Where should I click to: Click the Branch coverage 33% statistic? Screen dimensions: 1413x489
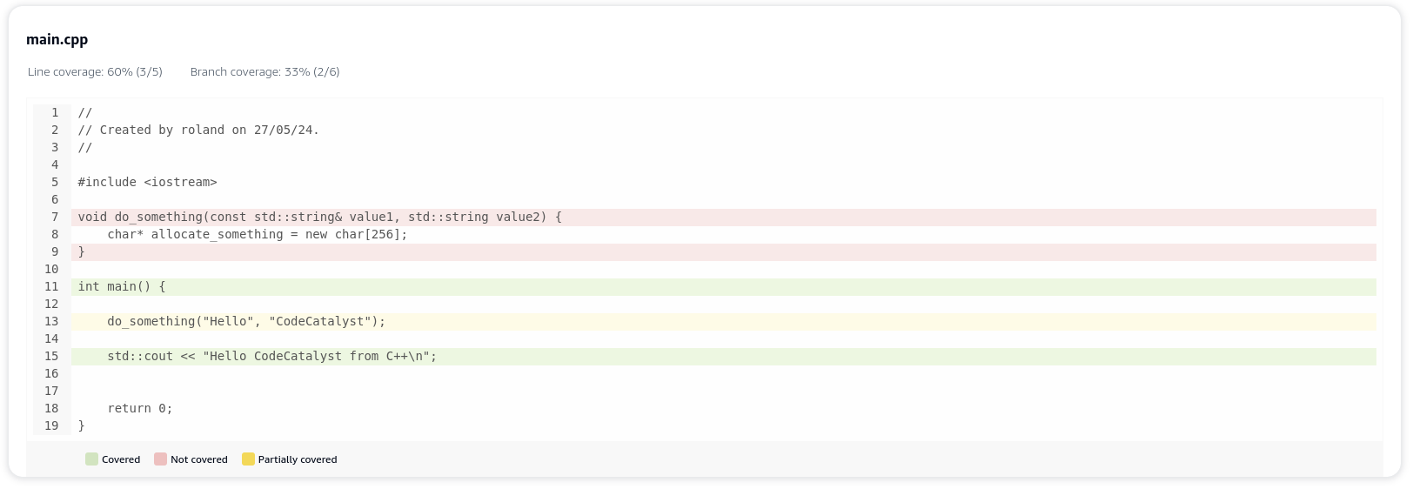(265, 72)
